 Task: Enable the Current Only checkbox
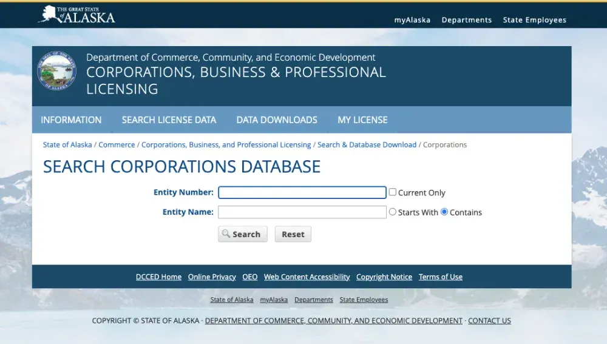point(392,192)
